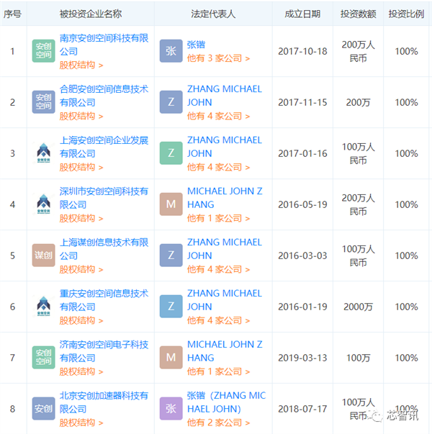This screenshot has width=432, height=434.
Task: Expand 股权结构 under 上海谋创信息技术有限公司
Action: pos(81,269)
